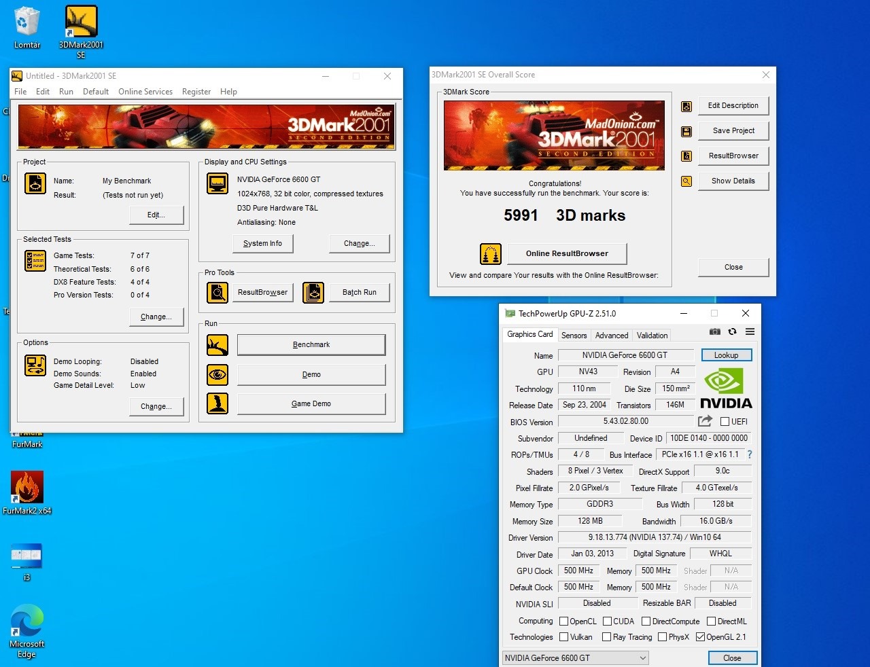
Task: Click the Selected Tests checklist icon
Action: [35, 261]
